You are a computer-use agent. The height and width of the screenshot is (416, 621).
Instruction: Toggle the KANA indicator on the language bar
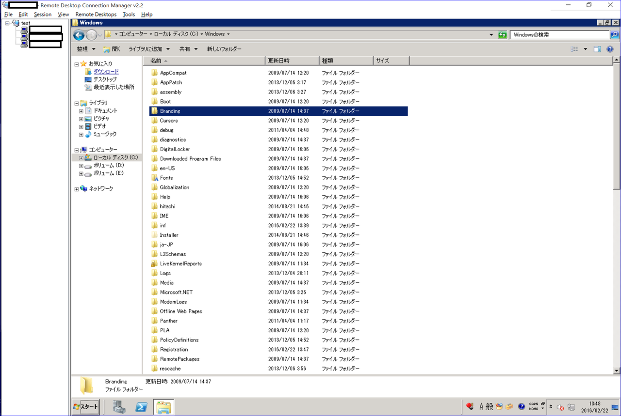coord(534,409)
